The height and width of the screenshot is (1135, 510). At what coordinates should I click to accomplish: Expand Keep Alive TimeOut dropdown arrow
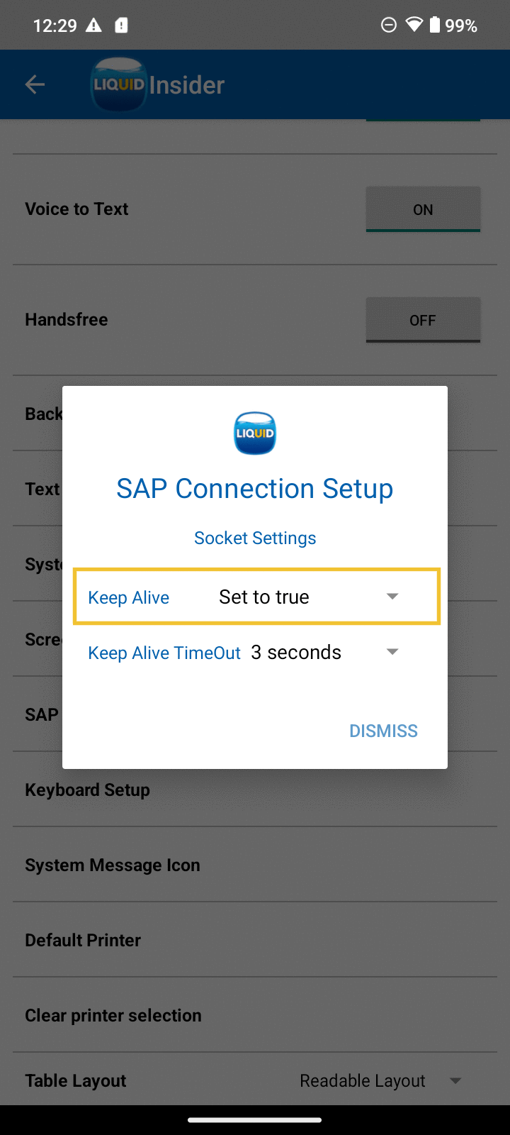392,652
